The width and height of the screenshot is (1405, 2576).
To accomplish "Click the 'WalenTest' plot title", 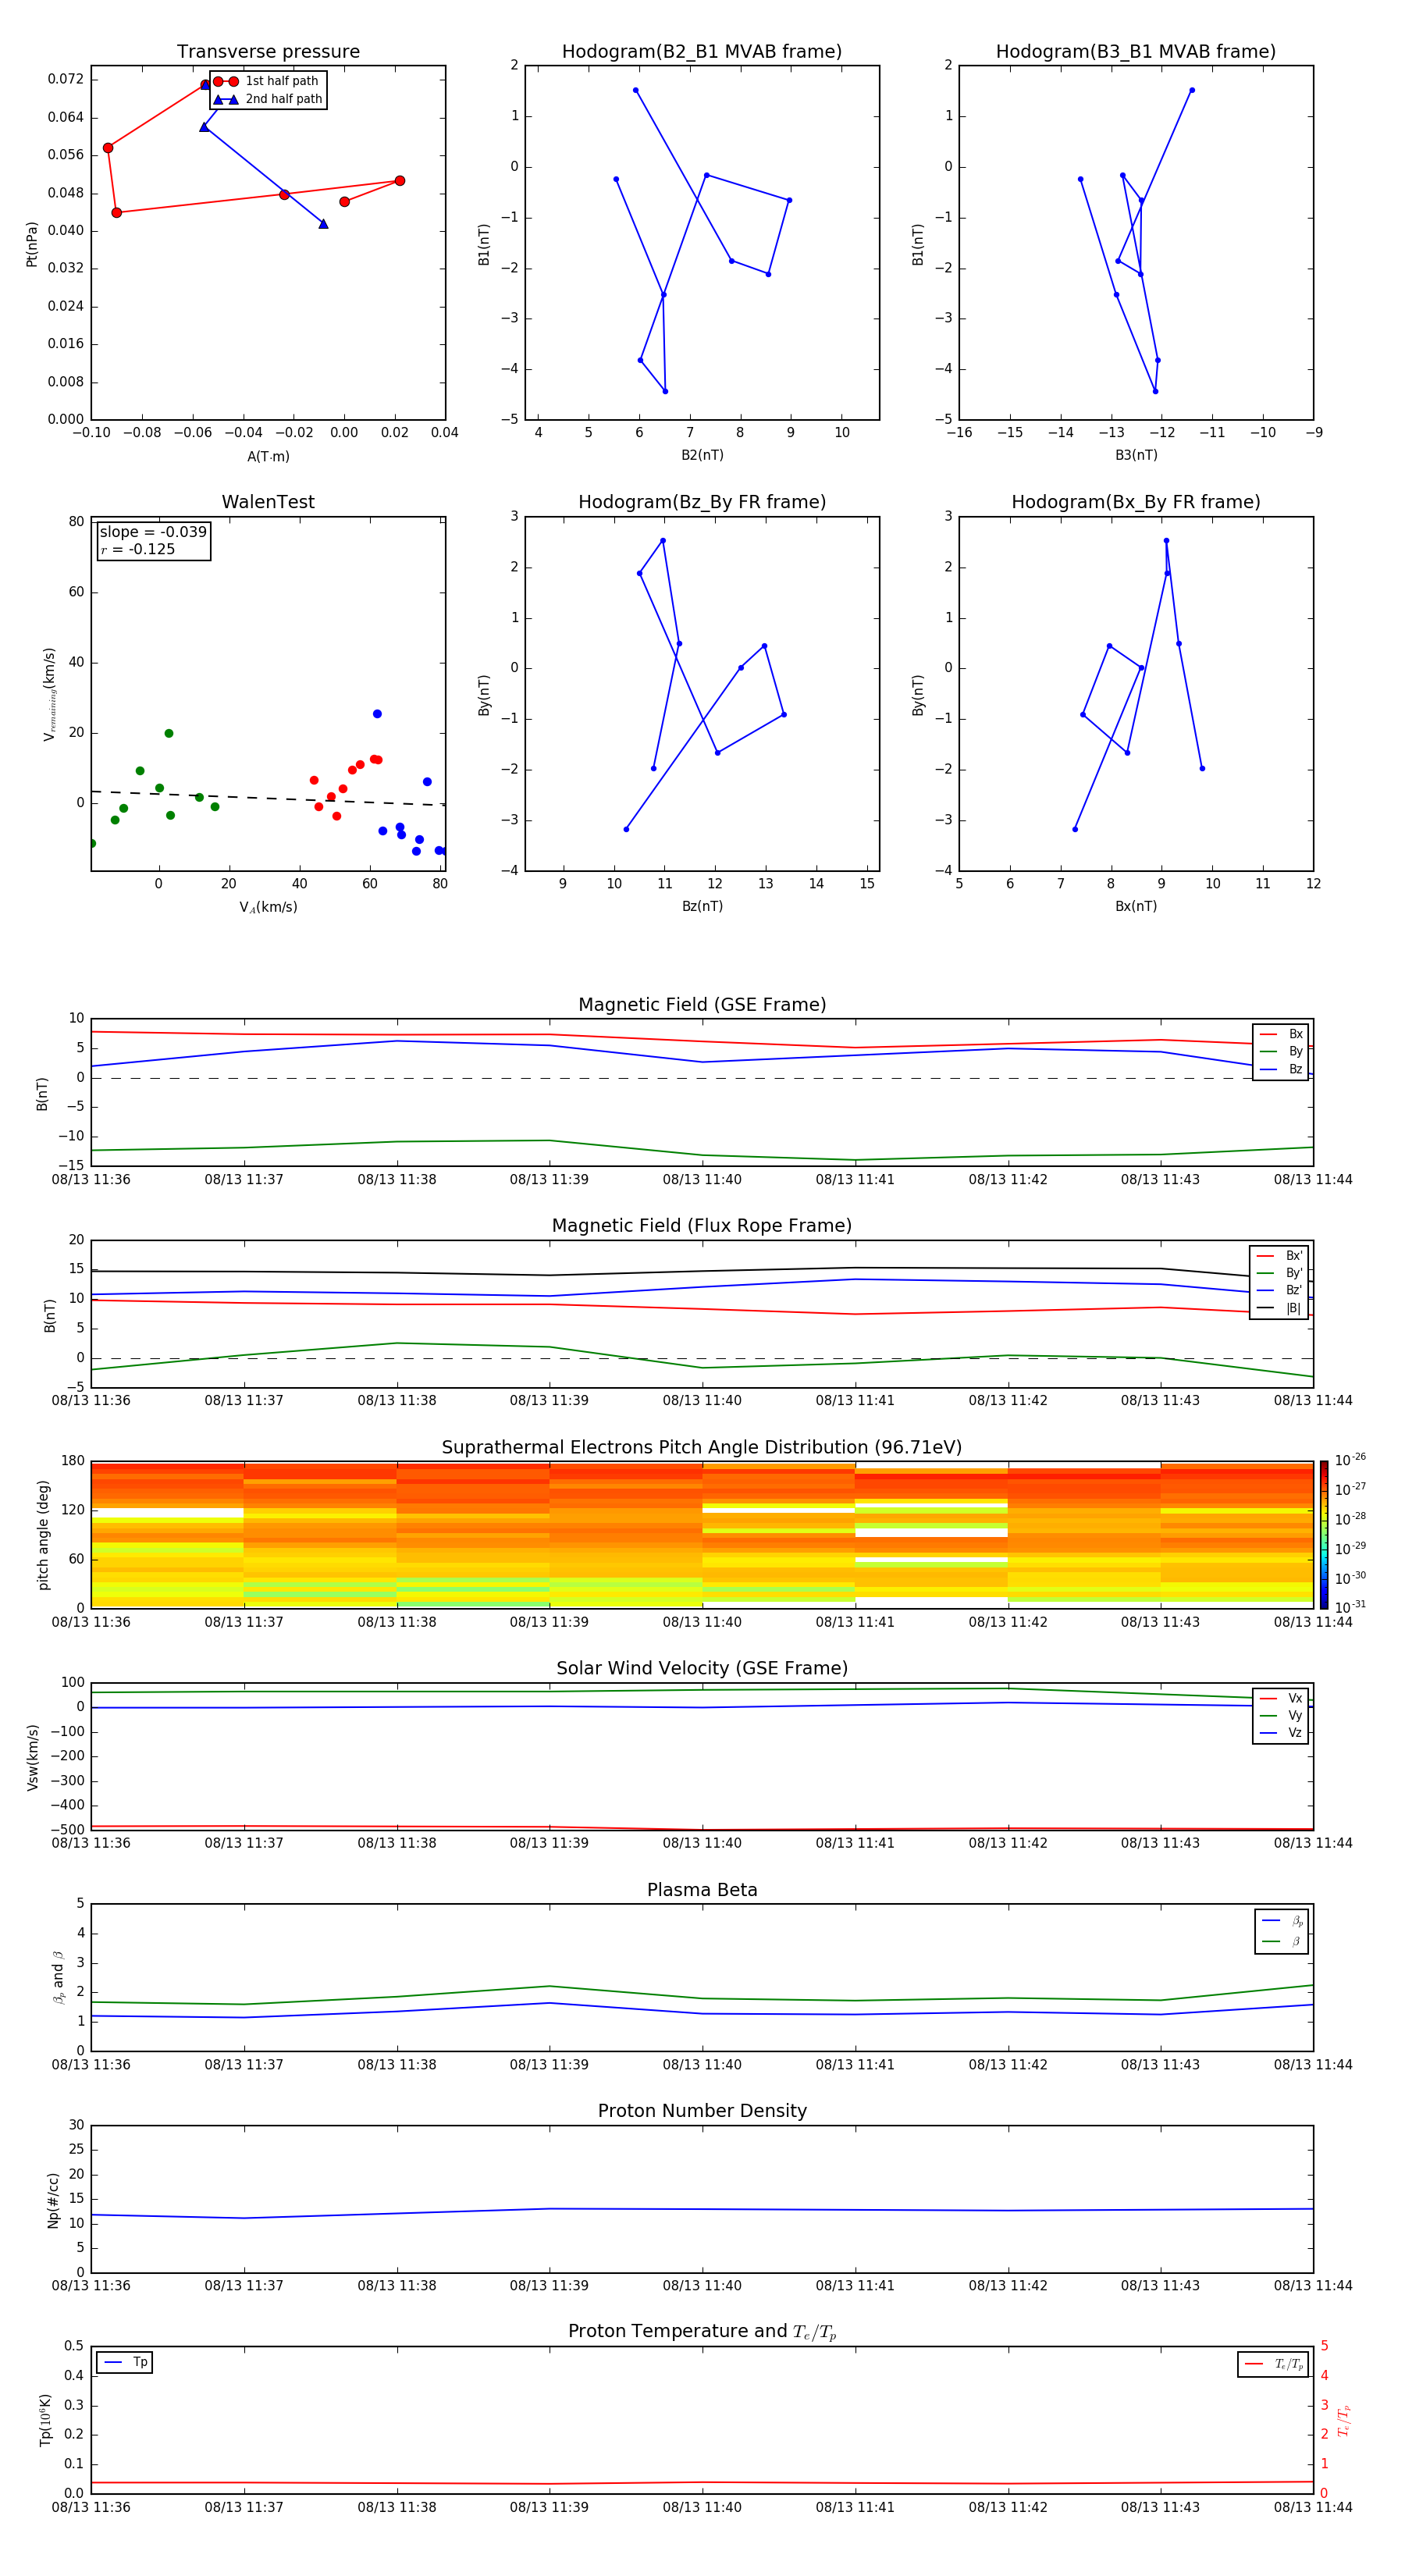I will tap(268, 502).
